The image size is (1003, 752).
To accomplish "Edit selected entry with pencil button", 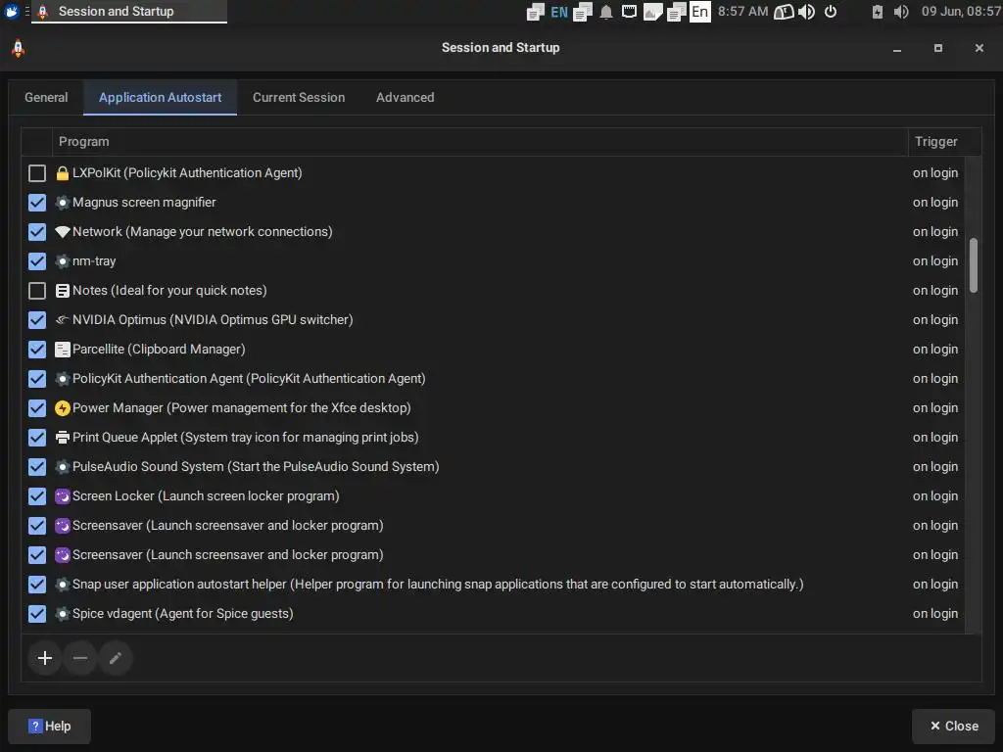I will click(x=116, y=658).
